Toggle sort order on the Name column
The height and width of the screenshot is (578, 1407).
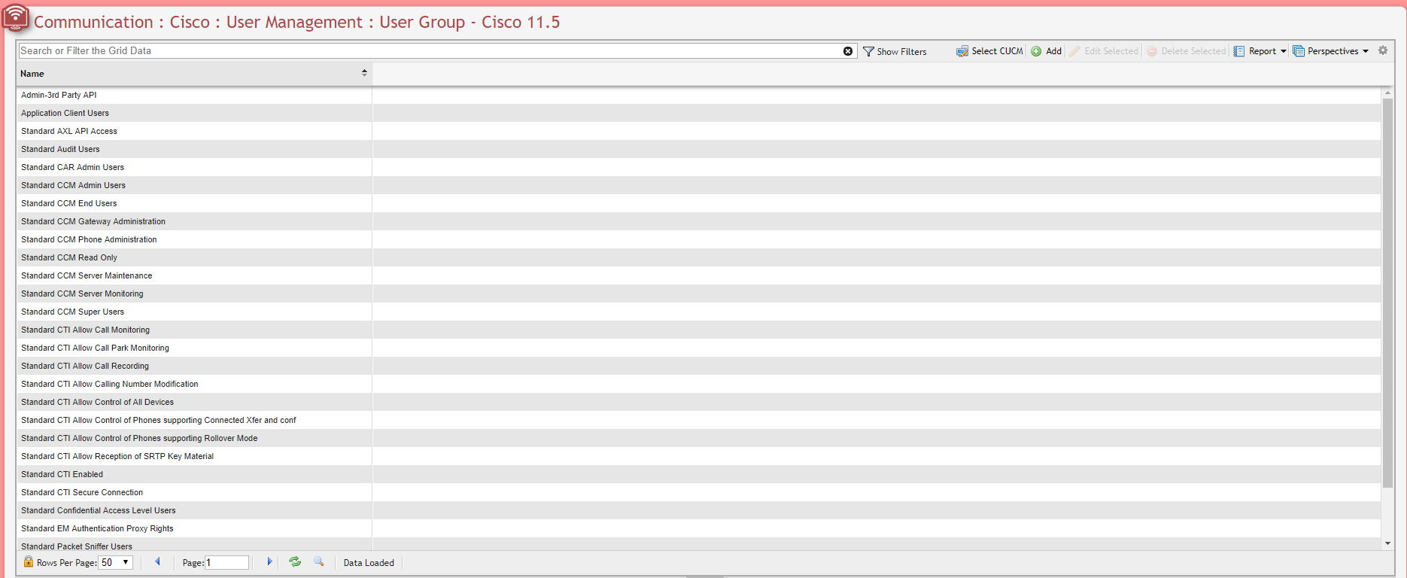(364, 73)
